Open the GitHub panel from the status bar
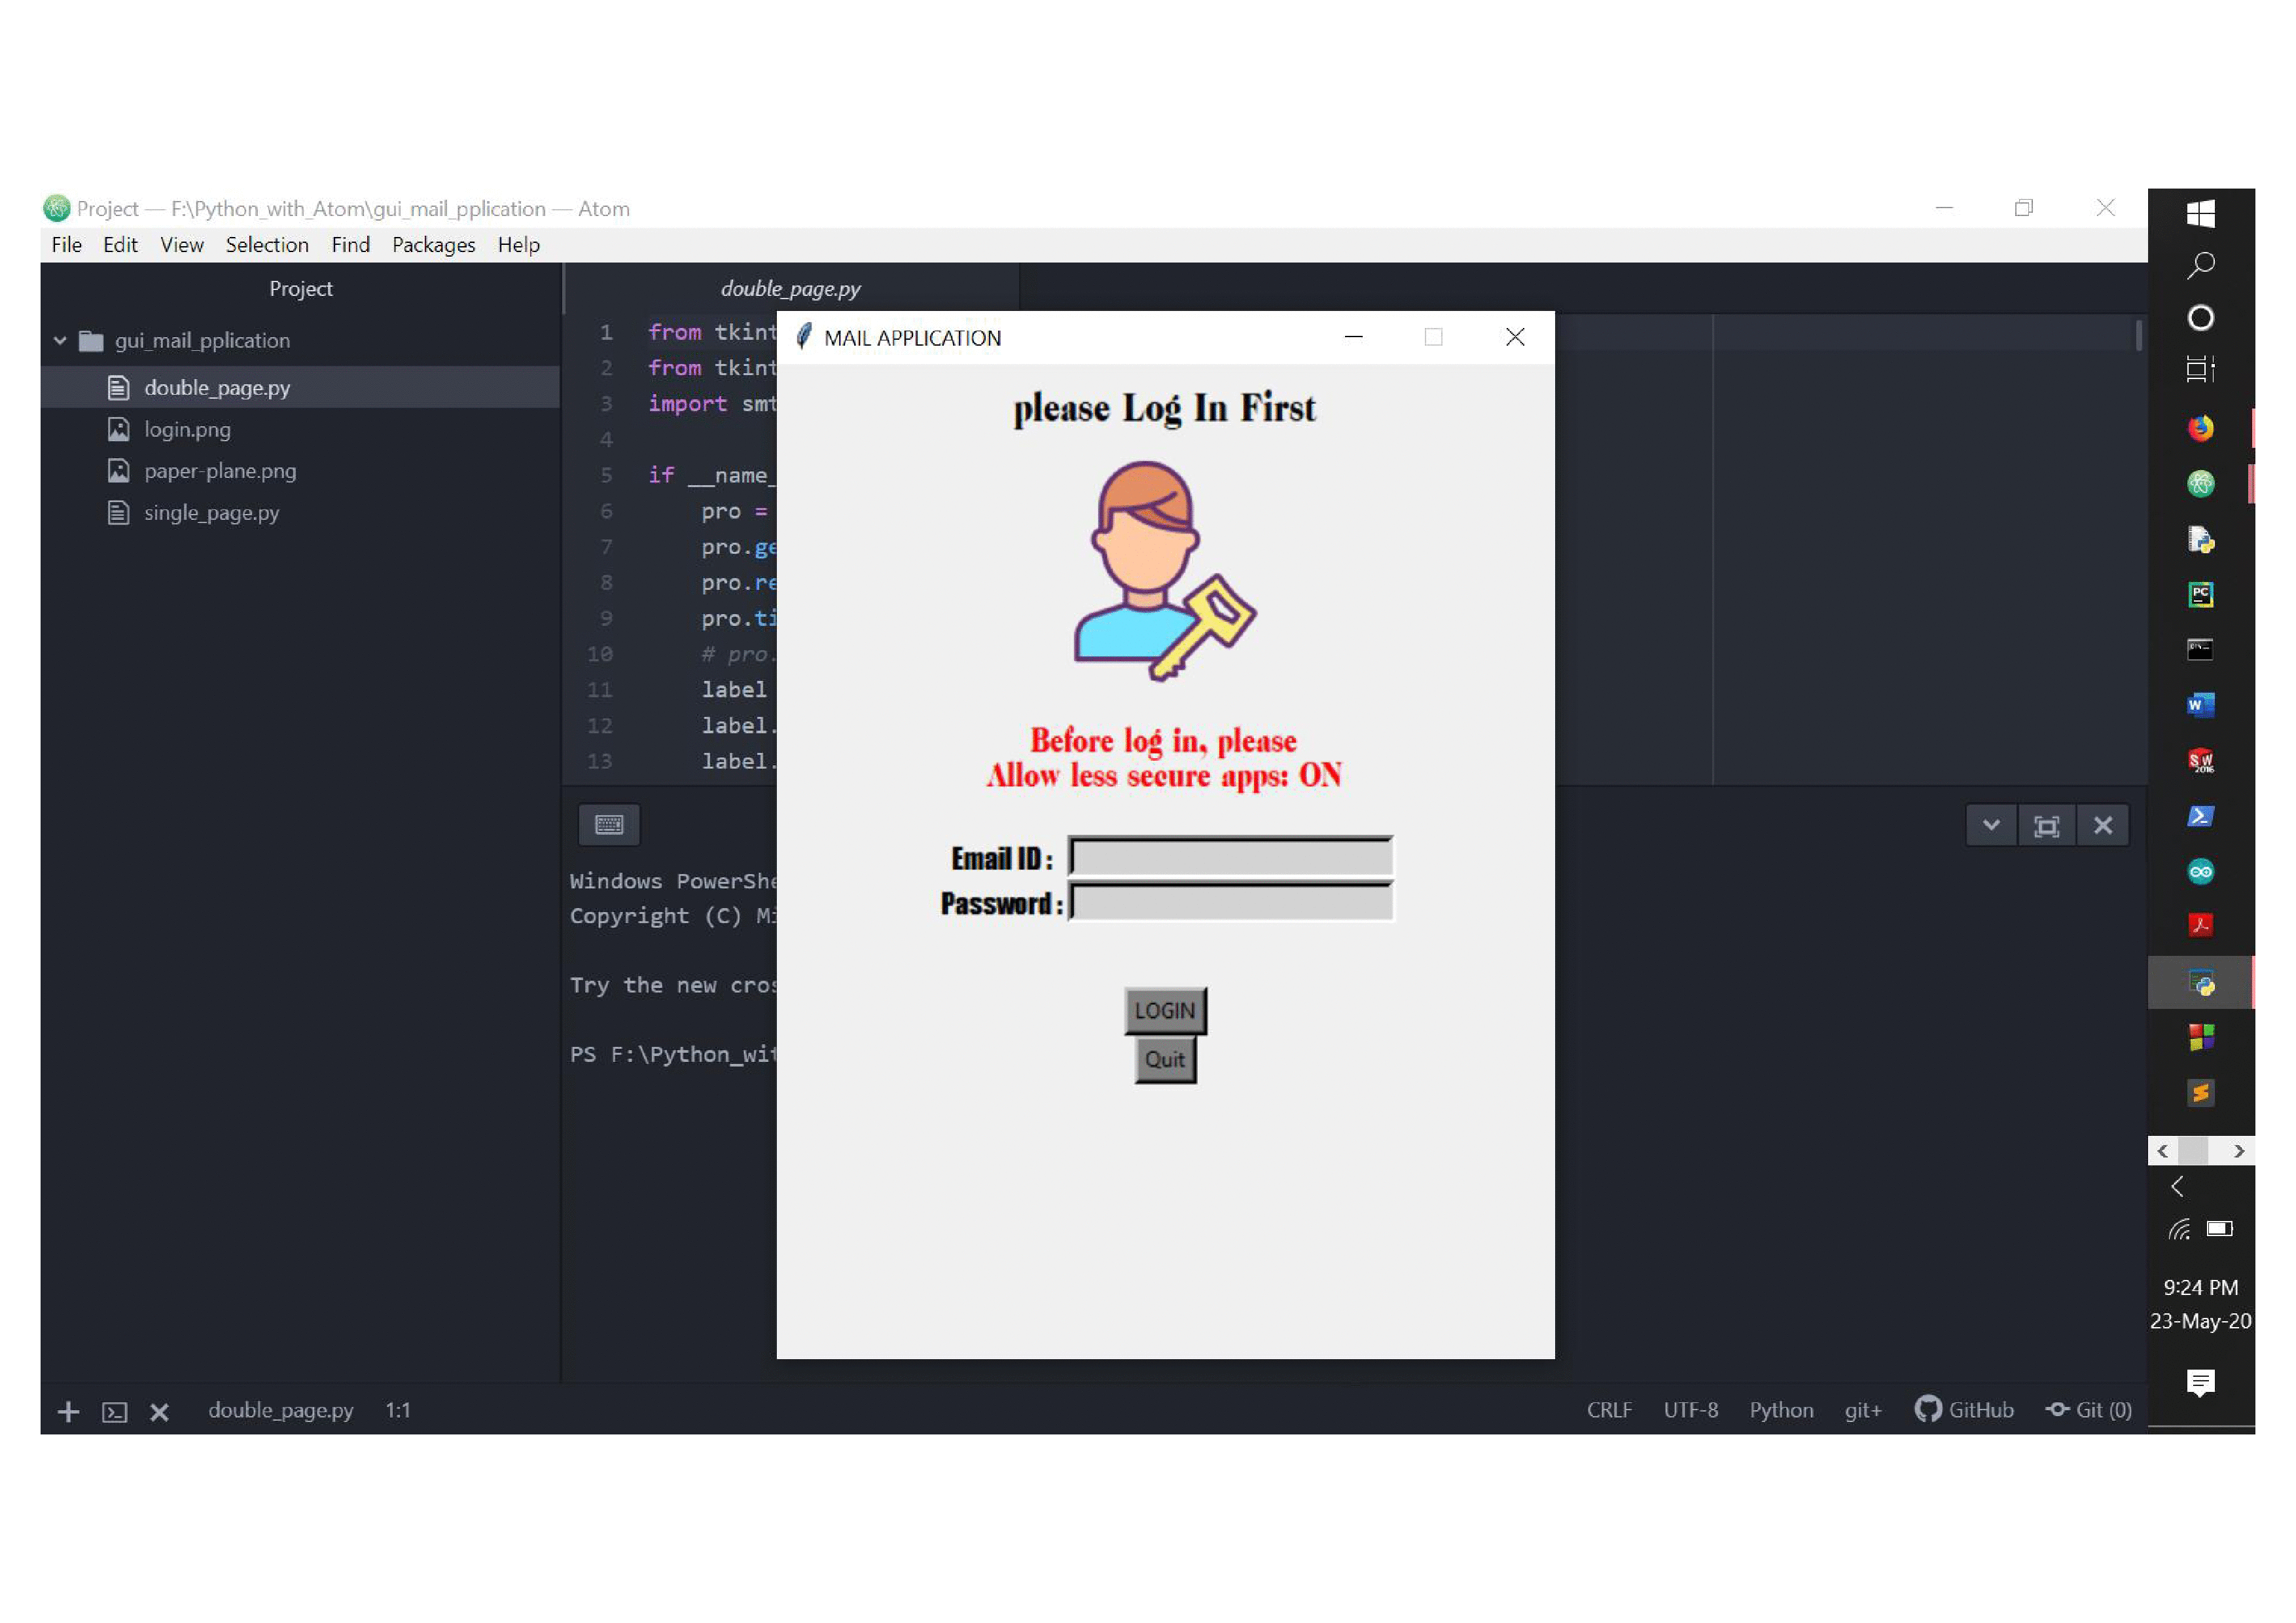The height and width of the screenshot is (1623, 2296). [x=1965, y=1410]
